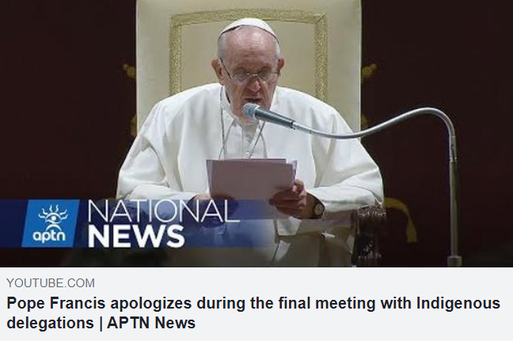Click the papers held by the speaker
Image resolution: width=513 pixels, height=341 pixels.
point(252,180)
